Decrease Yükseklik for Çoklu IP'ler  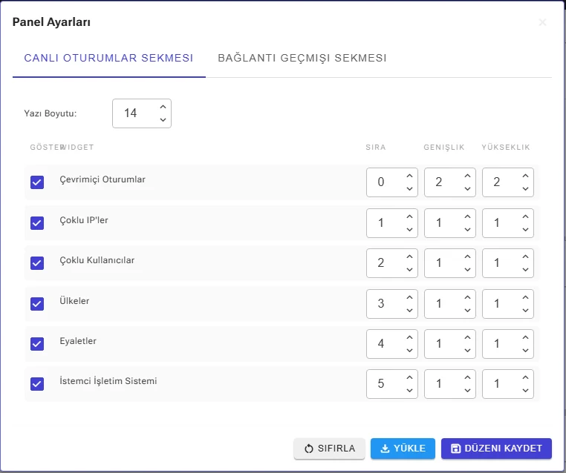[x=525, y=229]
